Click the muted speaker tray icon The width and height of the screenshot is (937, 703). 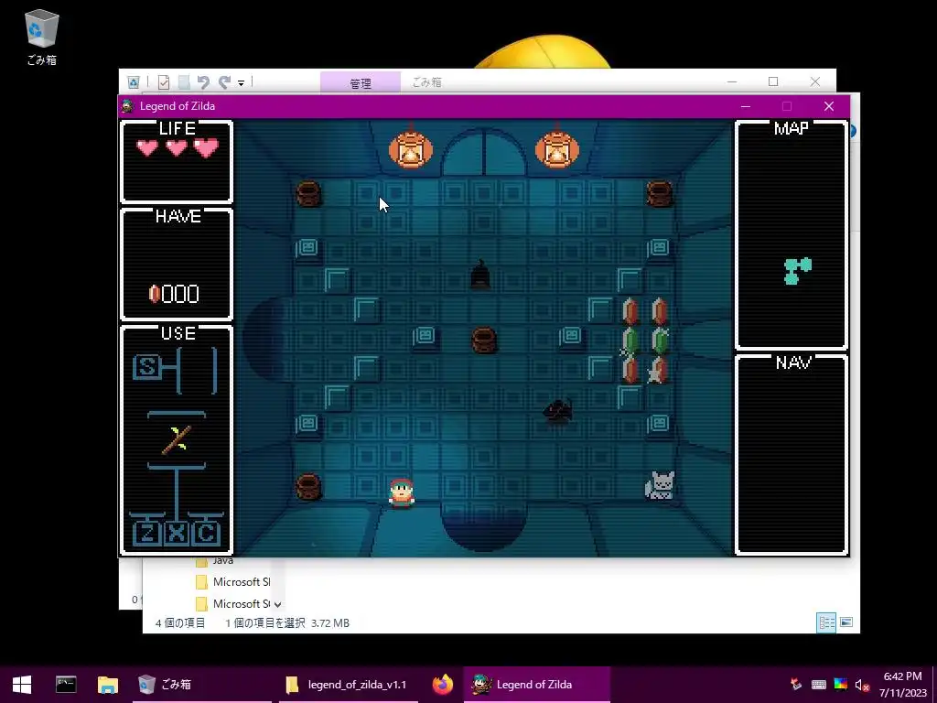pyautogui.click(x=861, y=685)
